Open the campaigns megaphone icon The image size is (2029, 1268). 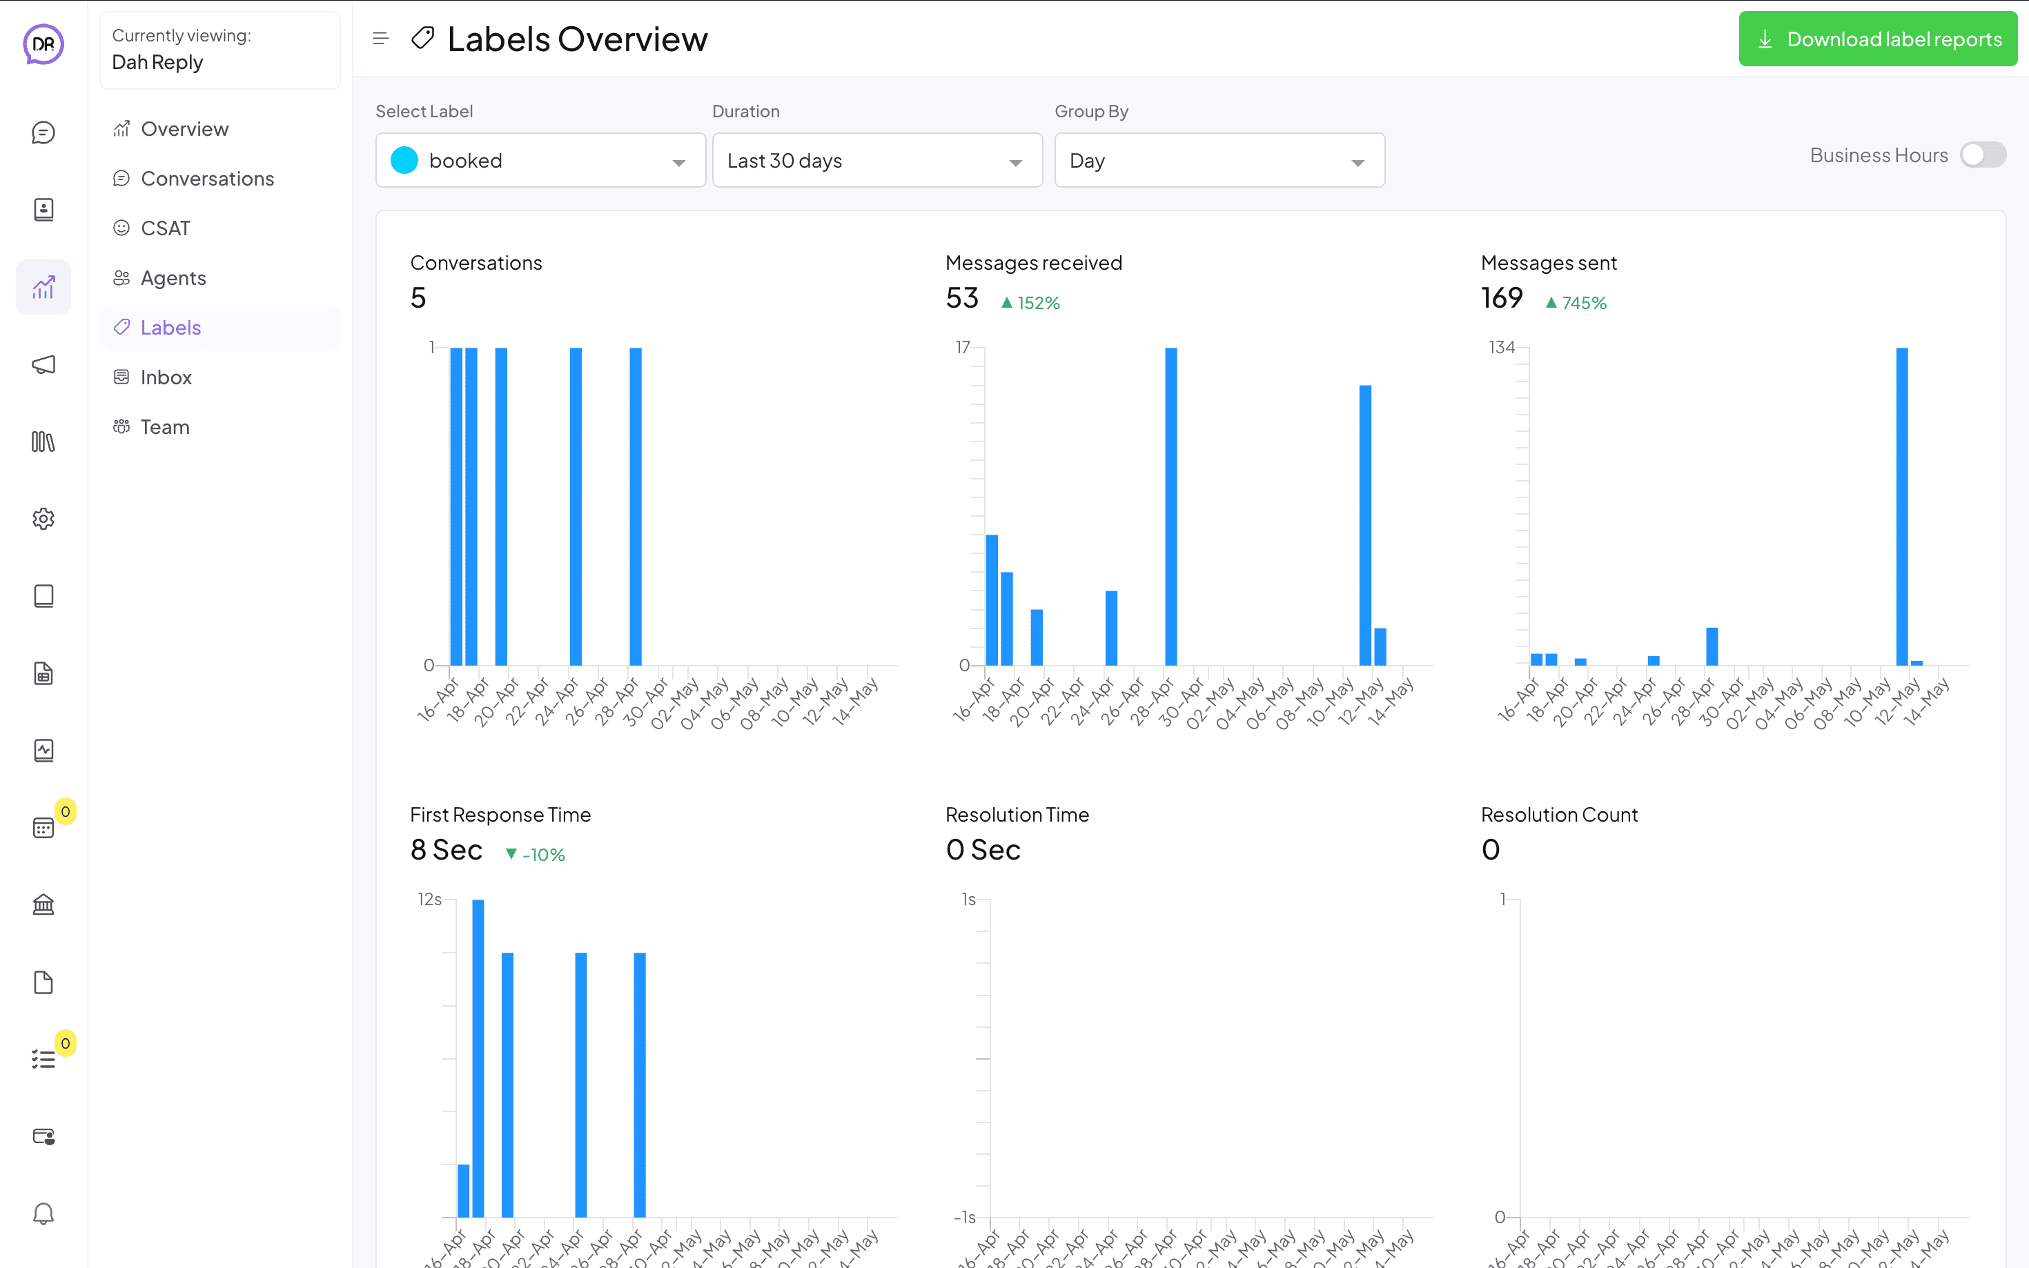43,365
